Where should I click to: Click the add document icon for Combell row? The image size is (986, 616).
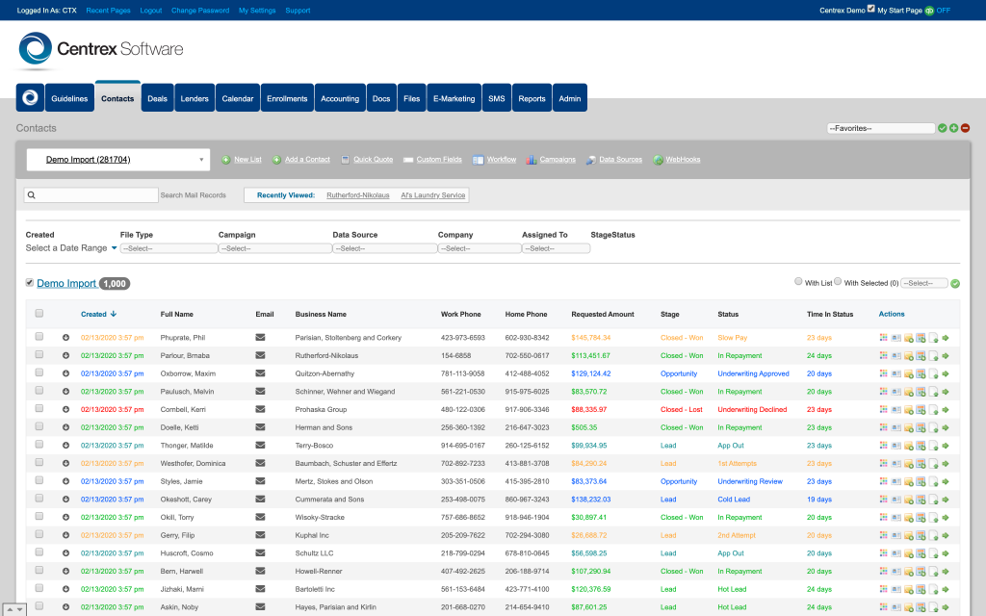[x=933, y=410]
